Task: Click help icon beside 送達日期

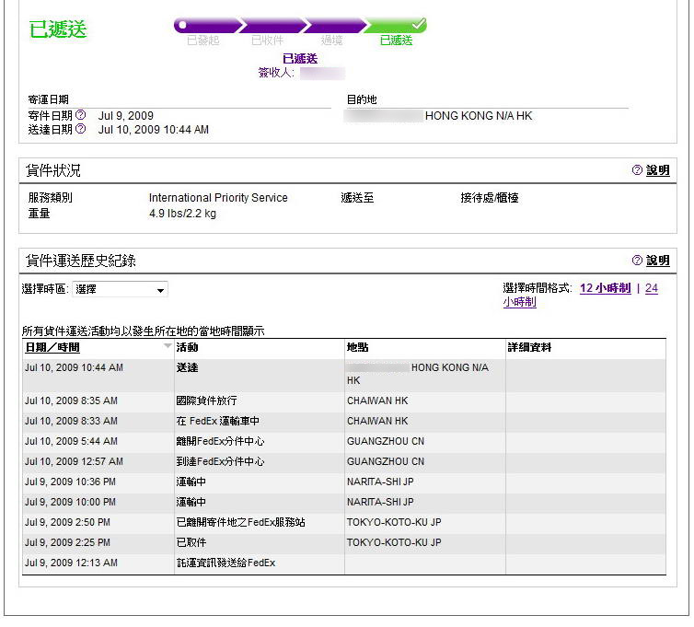Action: tap(81, 129)
